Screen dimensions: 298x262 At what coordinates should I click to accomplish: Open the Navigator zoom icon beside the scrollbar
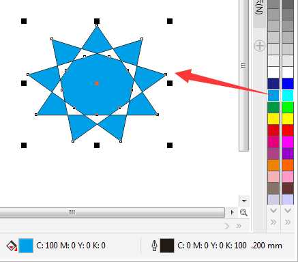pyautogui.click(x=243, y=212)
